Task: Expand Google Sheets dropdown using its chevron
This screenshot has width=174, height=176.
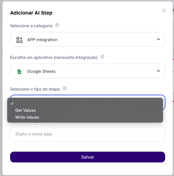Action: click(x=158, y=71)
